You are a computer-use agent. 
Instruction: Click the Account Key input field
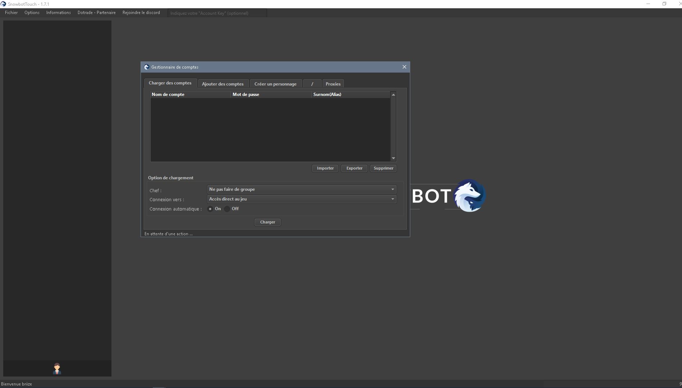[217, 13]
